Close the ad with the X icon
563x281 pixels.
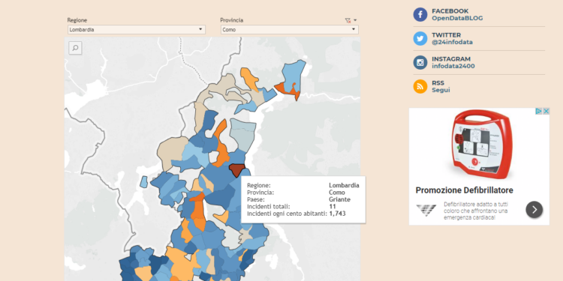546,112
